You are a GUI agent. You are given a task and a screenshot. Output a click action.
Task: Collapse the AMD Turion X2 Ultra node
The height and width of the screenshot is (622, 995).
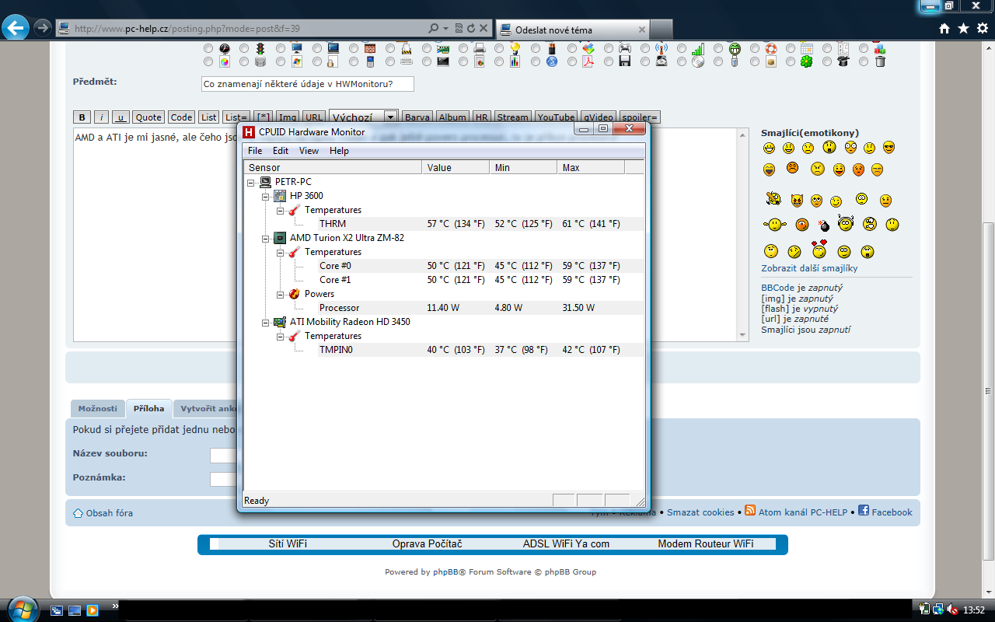tap(266, 239)
